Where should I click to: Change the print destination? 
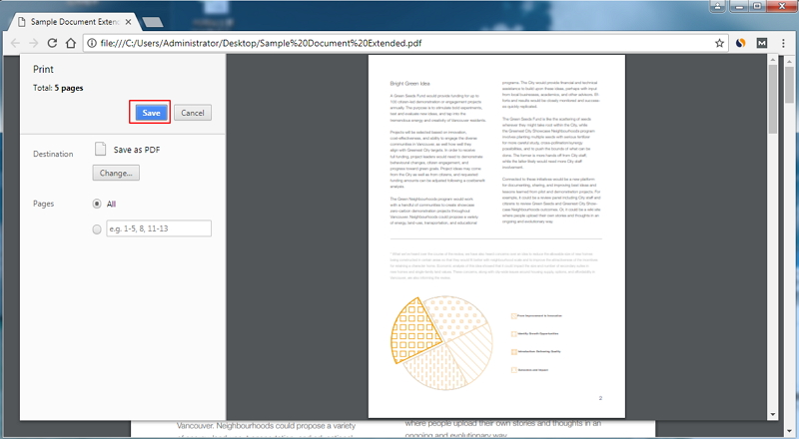coord(116,174)
